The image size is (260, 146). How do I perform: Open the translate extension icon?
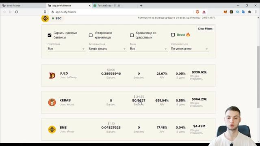[x=243, y=12]
